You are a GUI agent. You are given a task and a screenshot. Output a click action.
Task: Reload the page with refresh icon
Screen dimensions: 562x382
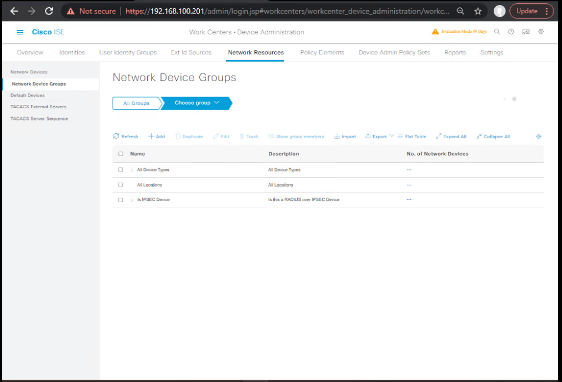(x=49, y=11)
